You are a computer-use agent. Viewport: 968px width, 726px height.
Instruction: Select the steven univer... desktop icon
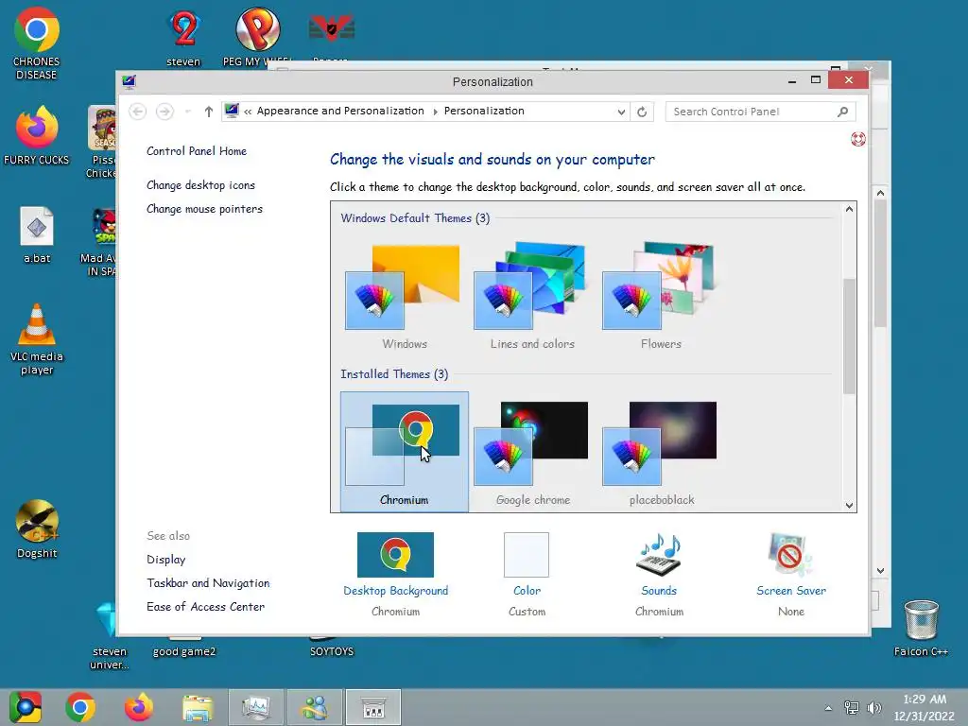110,637
